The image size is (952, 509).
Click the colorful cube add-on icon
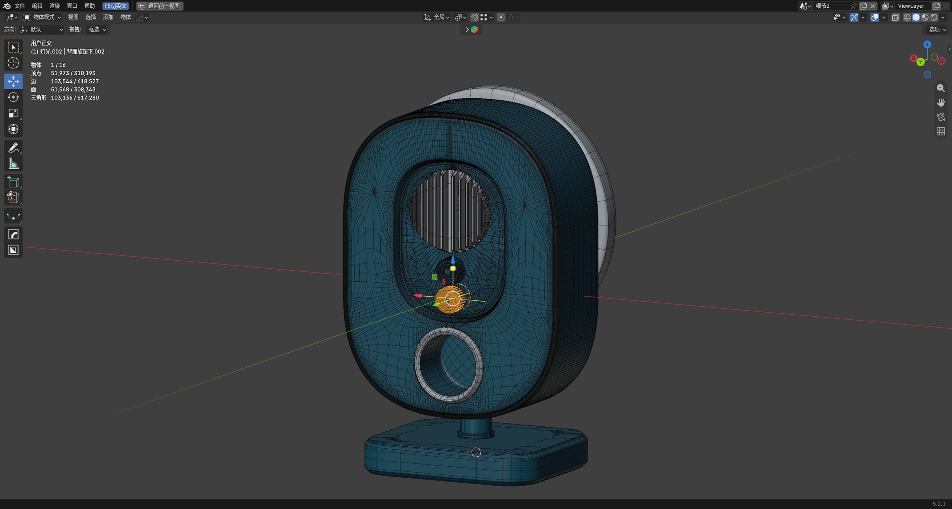[x=474, y=29]
